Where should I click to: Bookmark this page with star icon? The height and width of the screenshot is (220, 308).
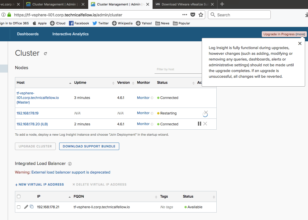[201, 15]
